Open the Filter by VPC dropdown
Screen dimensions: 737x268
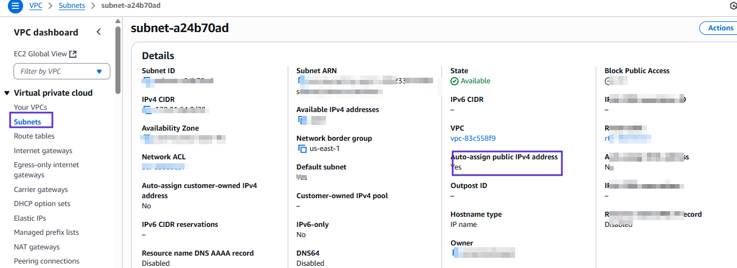tap(62, 72)
